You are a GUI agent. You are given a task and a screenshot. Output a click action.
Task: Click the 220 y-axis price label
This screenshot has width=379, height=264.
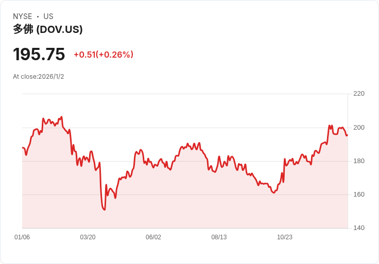pyautogui.click(x=359, y=94)
